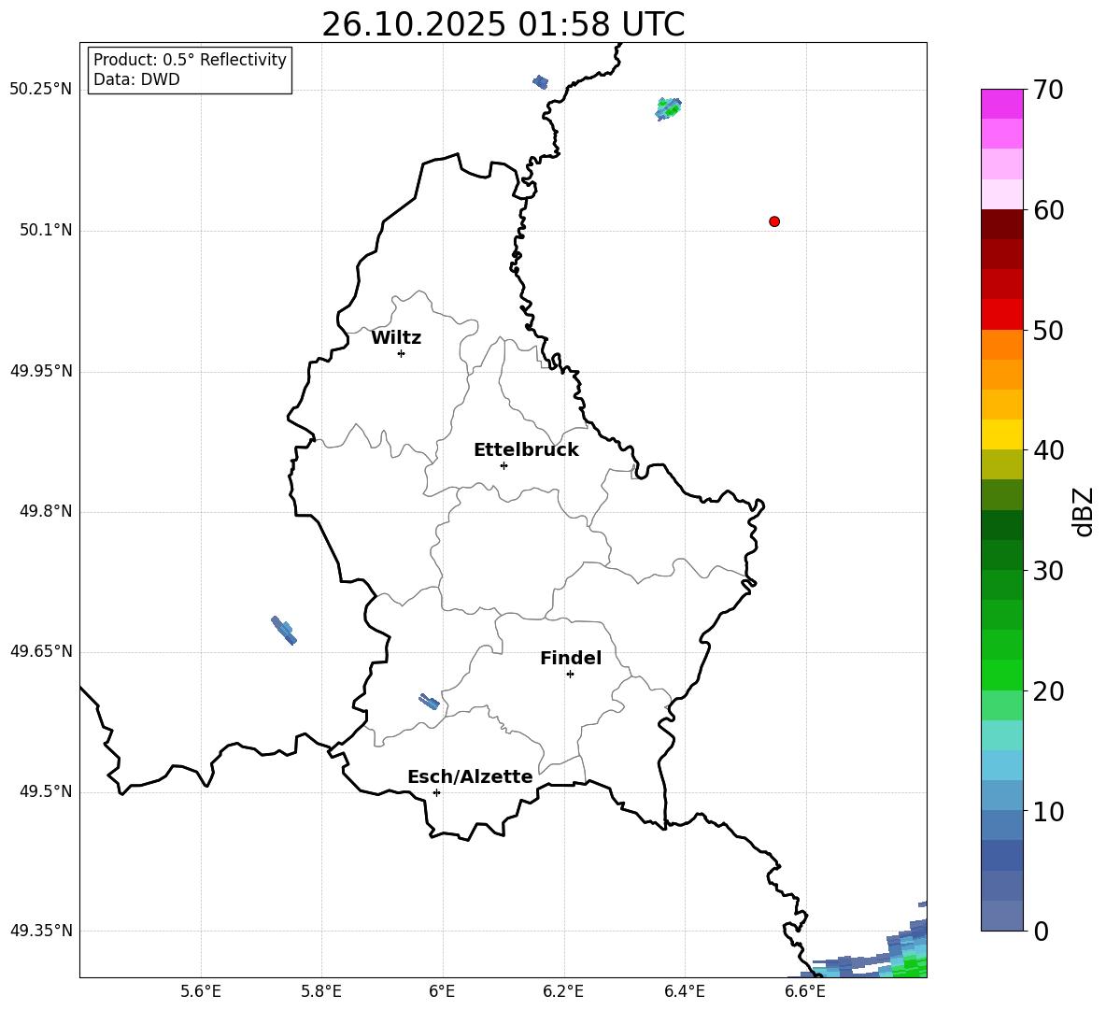Click the orange colorbar swatch just below 50
The height and width of the screenshot is (1010, 1106).
[x=1001, y=344]
